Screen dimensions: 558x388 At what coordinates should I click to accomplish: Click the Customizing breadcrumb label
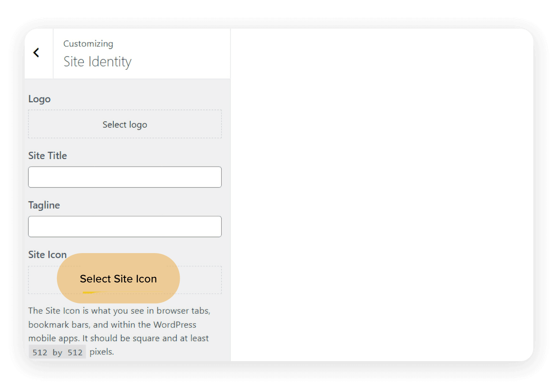pos(88,44)
